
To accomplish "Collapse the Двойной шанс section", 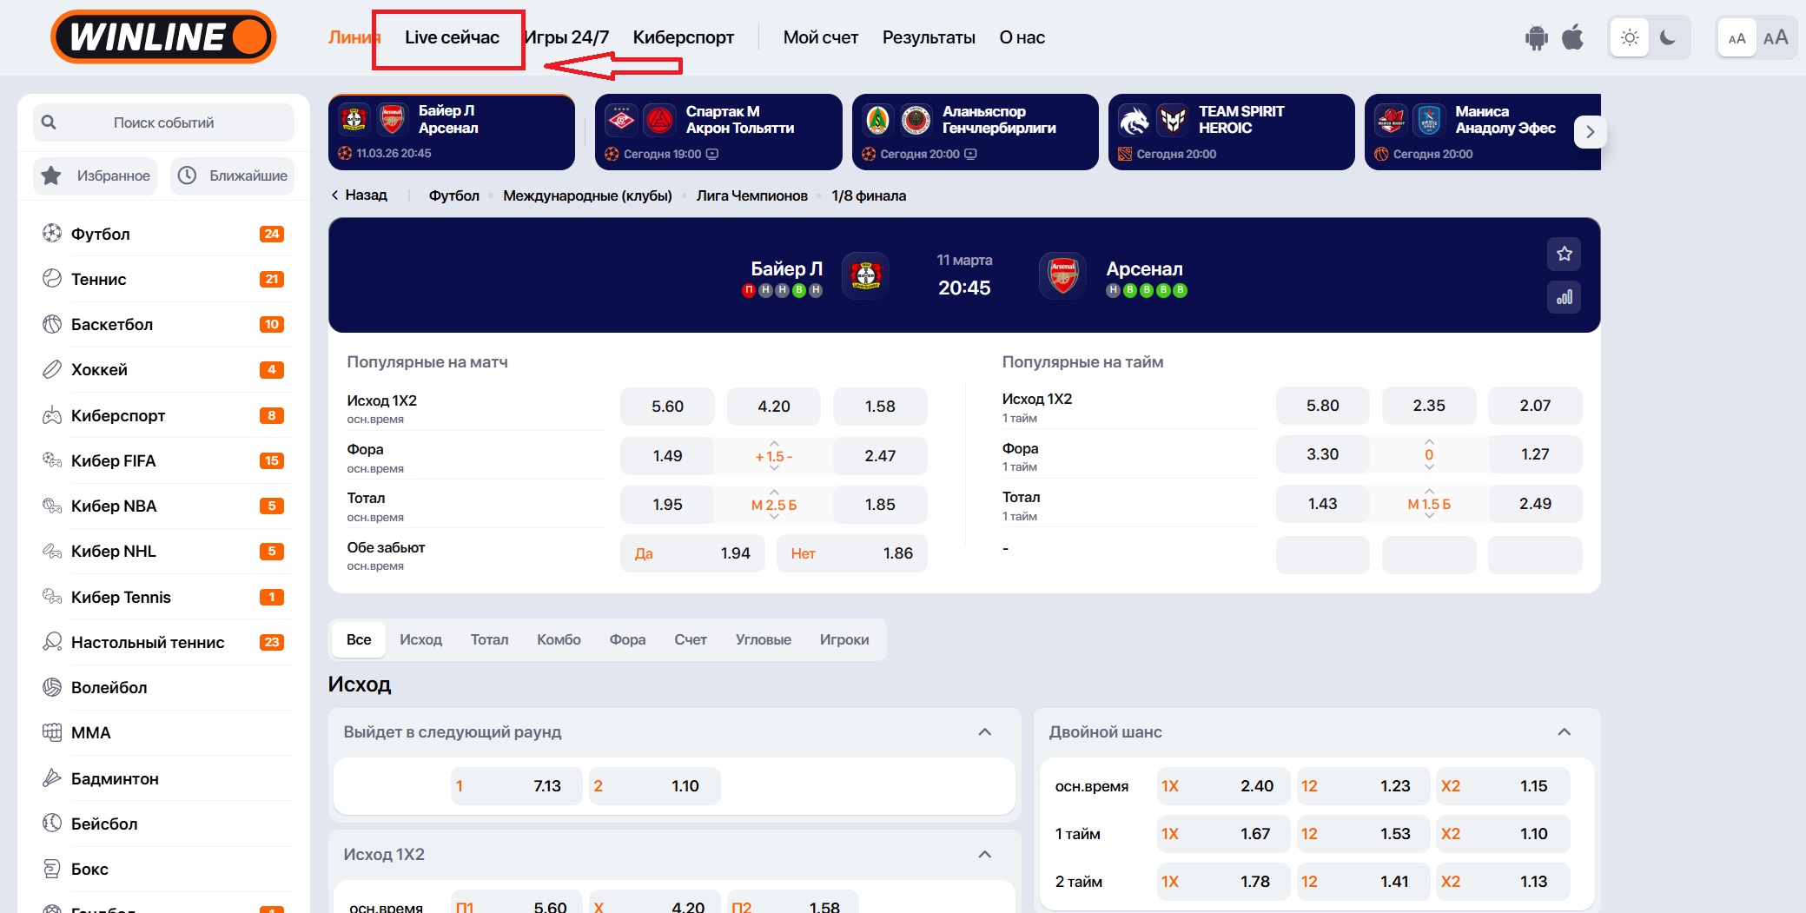I will [x=1564, y=731].
